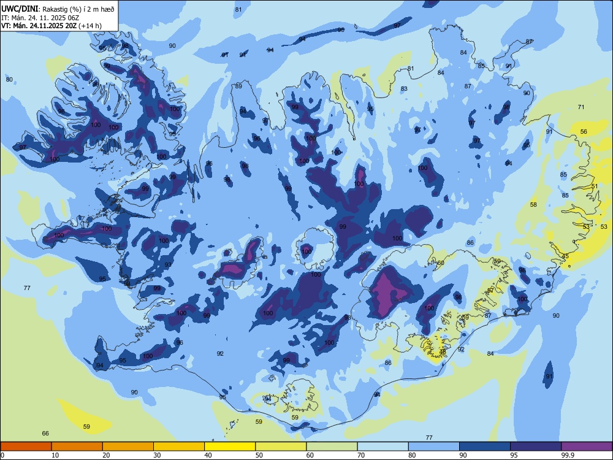Viewport: 613px width, 460px height.
Task: Click the dark orange 0–10 legend swatch
Action: click(26, 447)
